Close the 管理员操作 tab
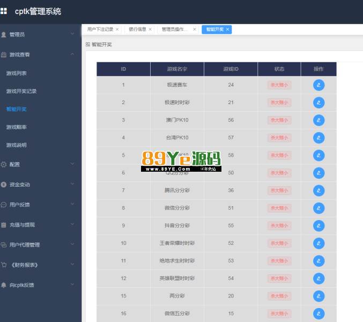The image size is (363, 322). coord(195,30)
